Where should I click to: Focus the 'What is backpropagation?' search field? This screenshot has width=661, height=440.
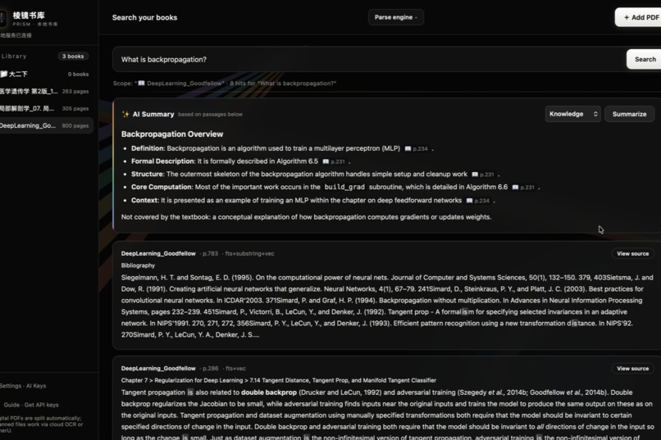click(x=369, y=59)
